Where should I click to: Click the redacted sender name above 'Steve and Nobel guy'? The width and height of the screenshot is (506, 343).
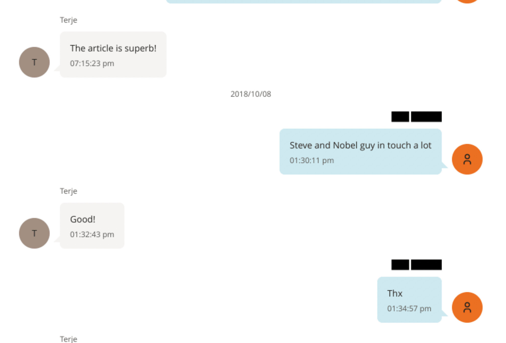416,117
